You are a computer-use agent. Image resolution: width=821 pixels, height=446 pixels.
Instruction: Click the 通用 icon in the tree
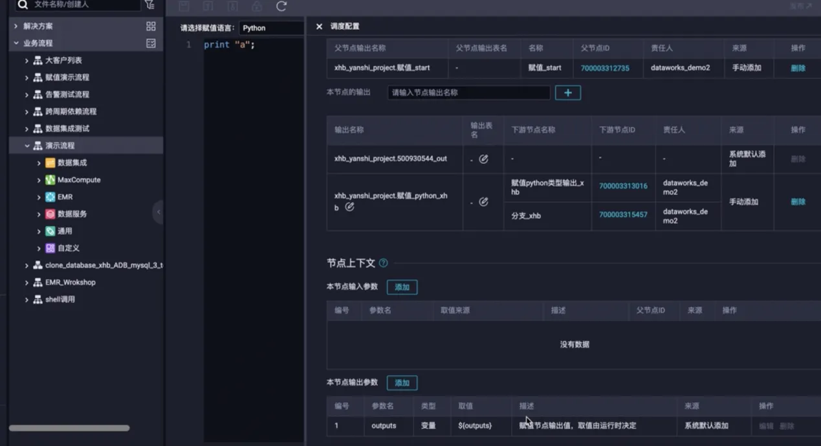pos(50,231)
